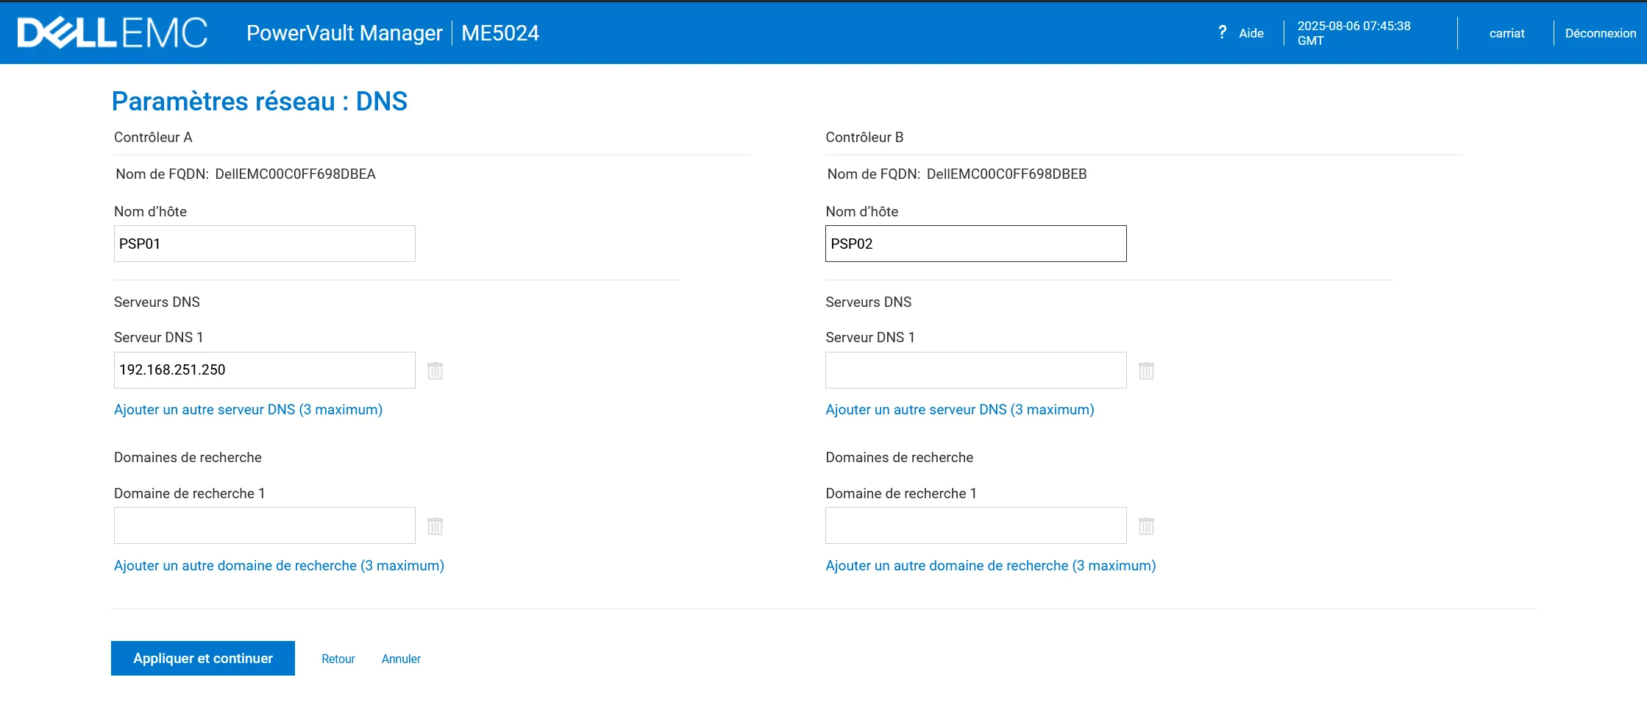Click trash icon beside Controller B search domain 1
This screenshot has width=1647, height=719.
(x=1146, y=526)
